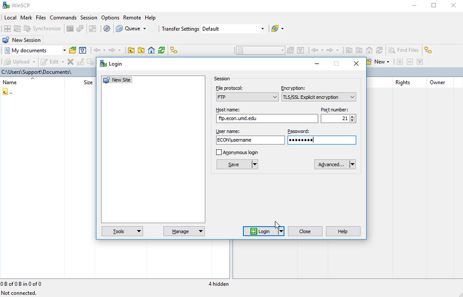Screen dimensions: 463x297
Task: Click the Edit toolbar button
Action: (x=50, y=62)
